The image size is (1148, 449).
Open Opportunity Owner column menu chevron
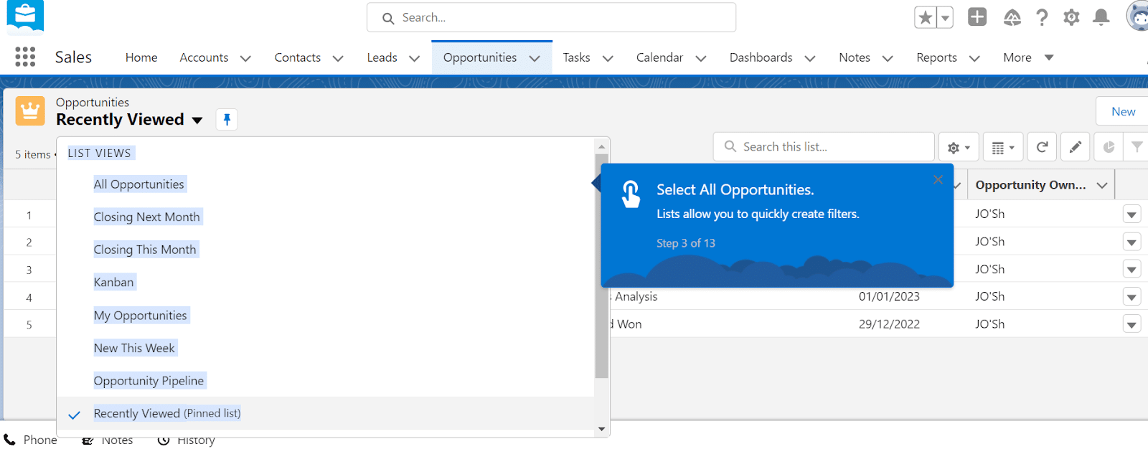pos(1102,185)
